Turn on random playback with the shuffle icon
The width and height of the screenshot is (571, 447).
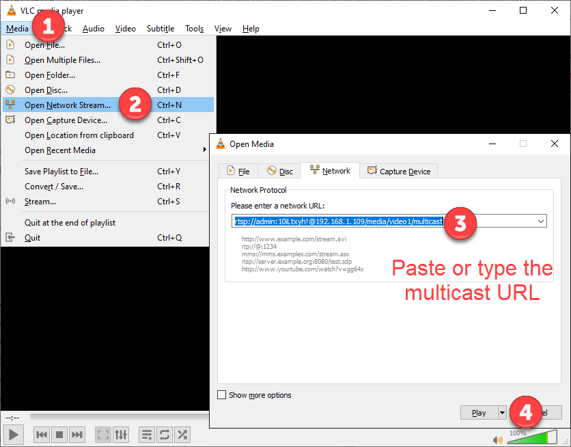(183, 434)
